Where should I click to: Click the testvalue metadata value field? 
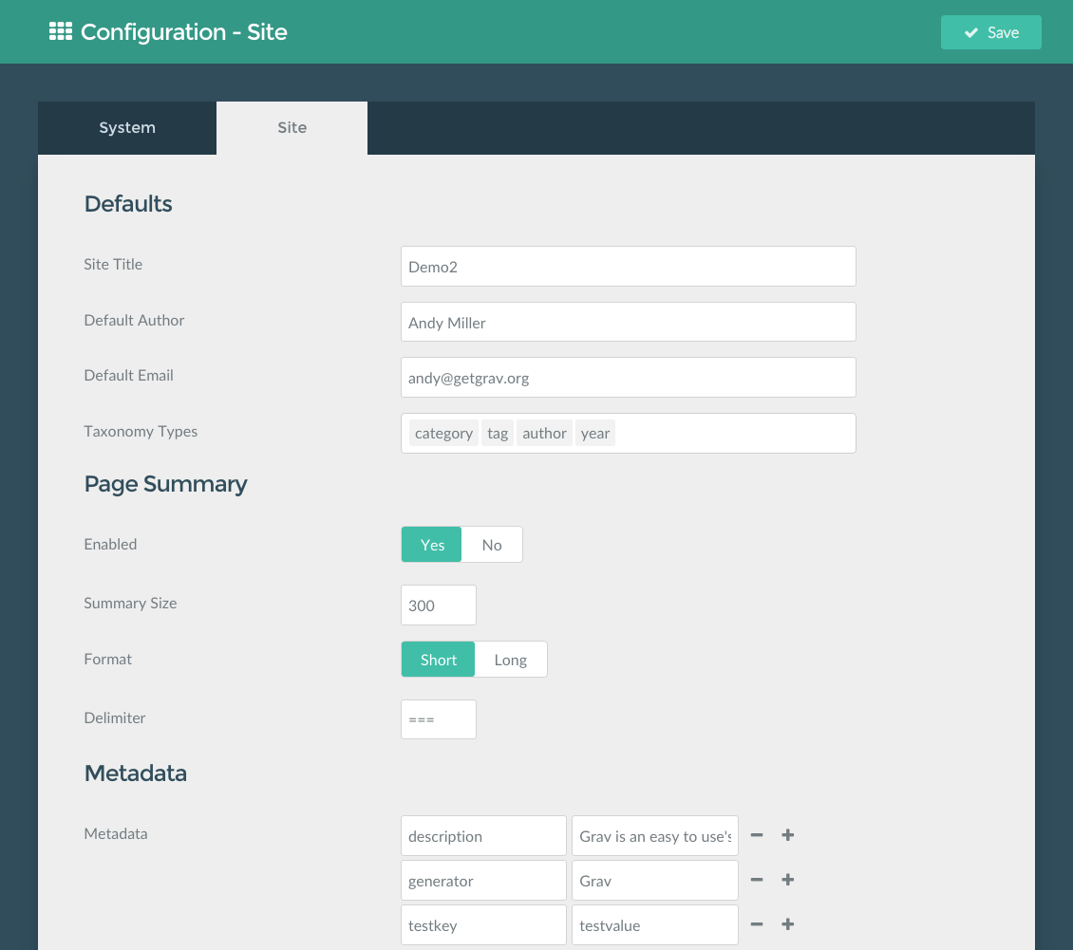[x=655, y=924]
